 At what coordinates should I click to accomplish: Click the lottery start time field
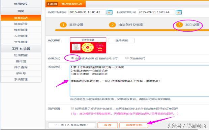pyautogui.click(x=87, y=12)
